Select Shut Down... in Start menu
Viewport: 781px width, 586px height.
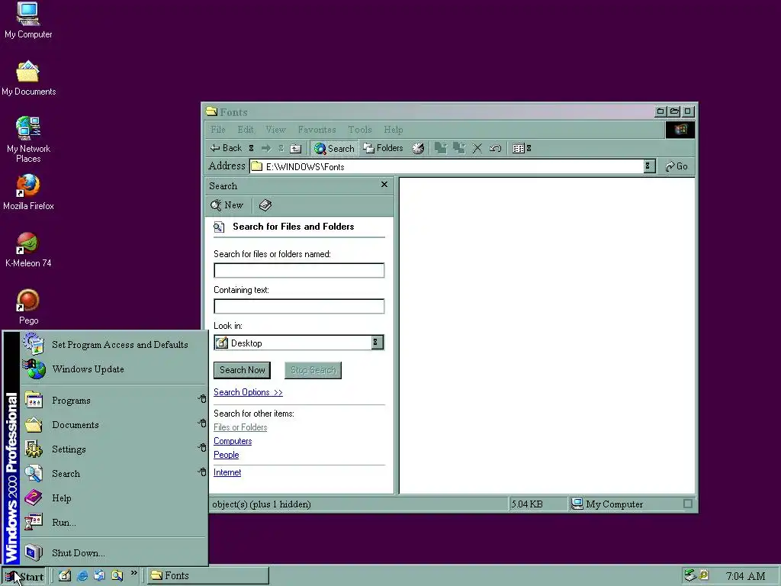click(113, 552)
